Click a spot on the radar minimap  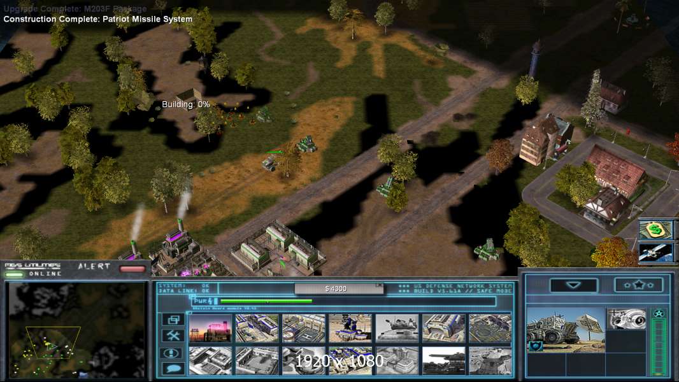tap(77, 330)
